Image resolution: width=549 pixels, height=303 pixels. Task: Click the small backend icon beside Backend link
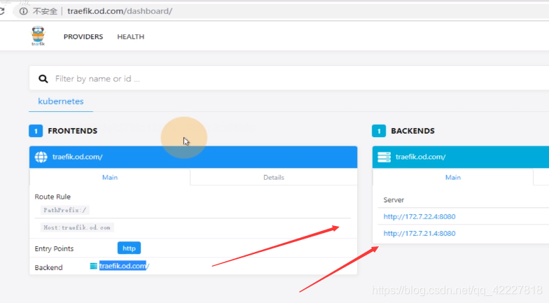click(x=94, y=266)
